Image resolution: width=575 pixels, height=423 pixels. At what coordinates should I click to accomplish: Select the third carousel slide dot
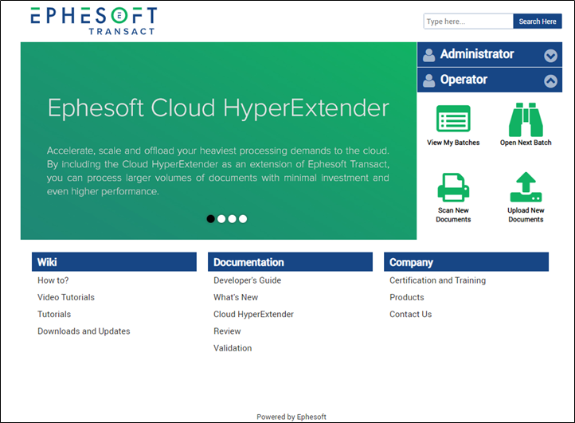[x=232, y=218]
